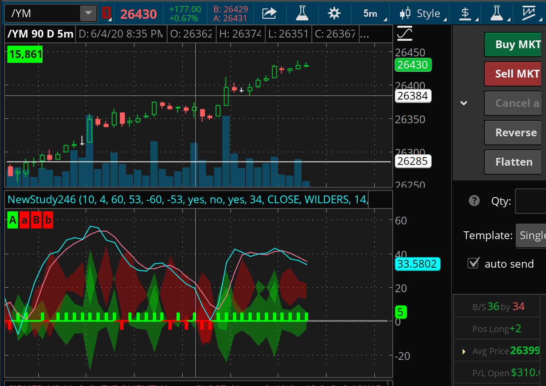Click the high value H: 26374
This screenshot has width=546, height=386.
(x=240, y=34)
